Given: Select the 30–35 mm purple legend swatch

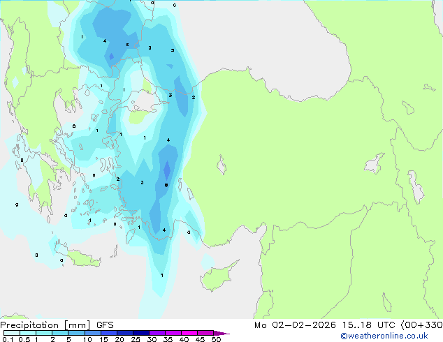Looking at the screenshot, I should pos(157,333).
